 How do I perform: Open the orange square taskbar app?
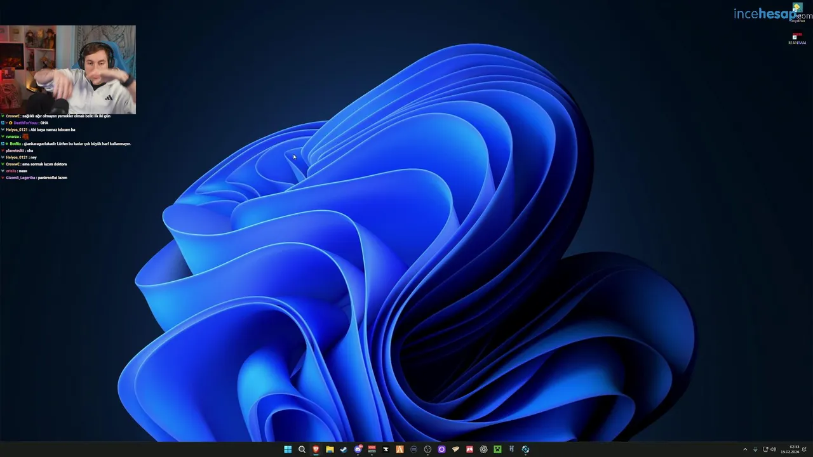point(400,449)
